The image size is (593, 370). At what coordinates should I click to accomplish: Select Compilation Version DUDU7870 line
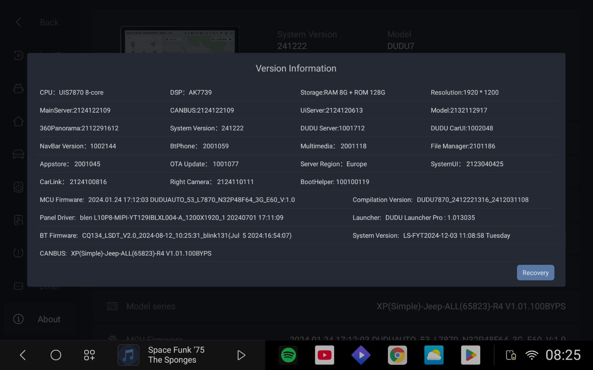pos(441,200)
